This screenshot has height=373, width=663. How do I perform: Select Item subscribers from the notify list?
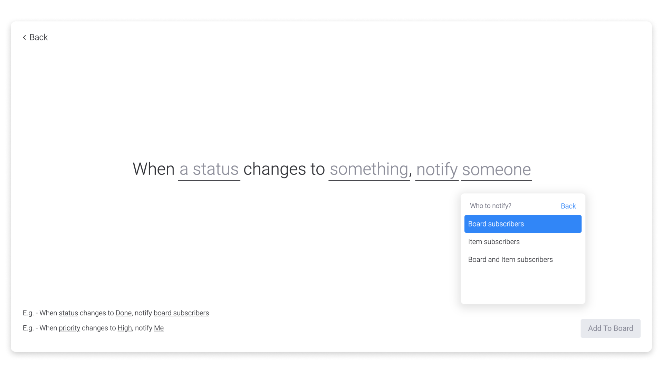click(494, 242)
